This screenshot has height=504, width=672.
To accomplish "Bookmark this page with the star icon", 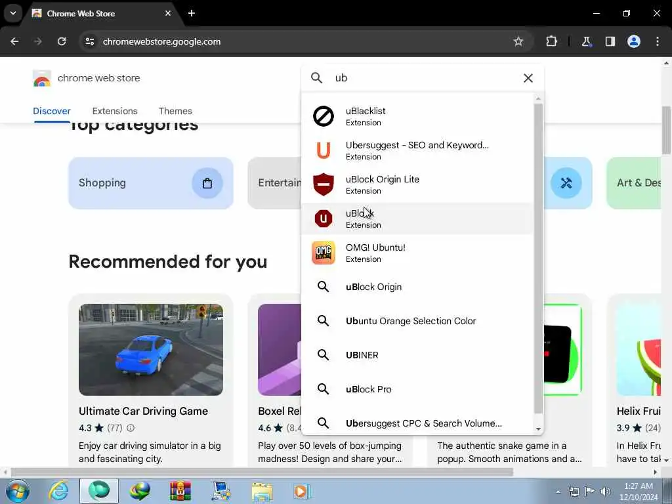I will tap(518, 41).
